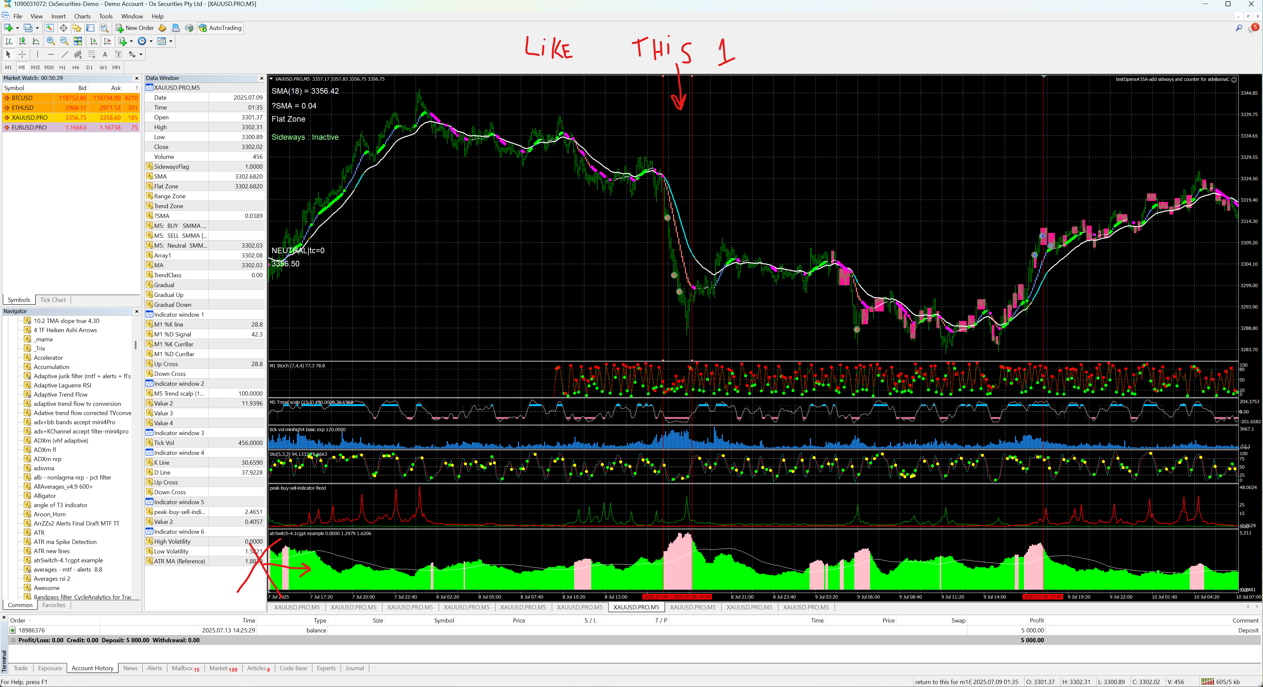The width and height of the screenshot is (1263, 687).
Task: Switch chart to candlesticks icon
Action: (x=22, y=41)
